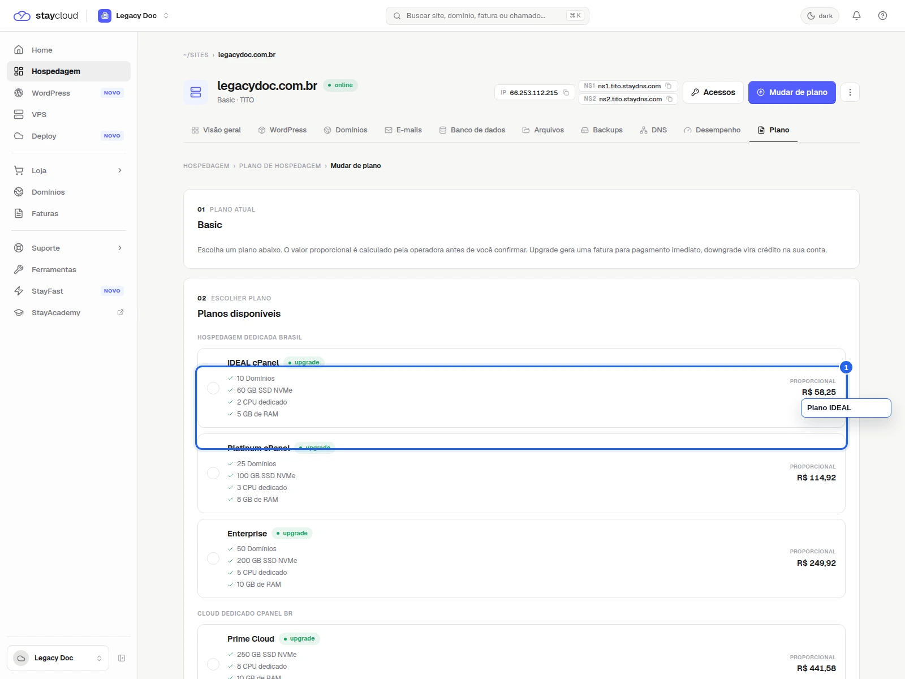Image resolution: width=905 pixels, height=679 pixels.
Task: Switch to the Backups tab
Action: tap(602, 130)
